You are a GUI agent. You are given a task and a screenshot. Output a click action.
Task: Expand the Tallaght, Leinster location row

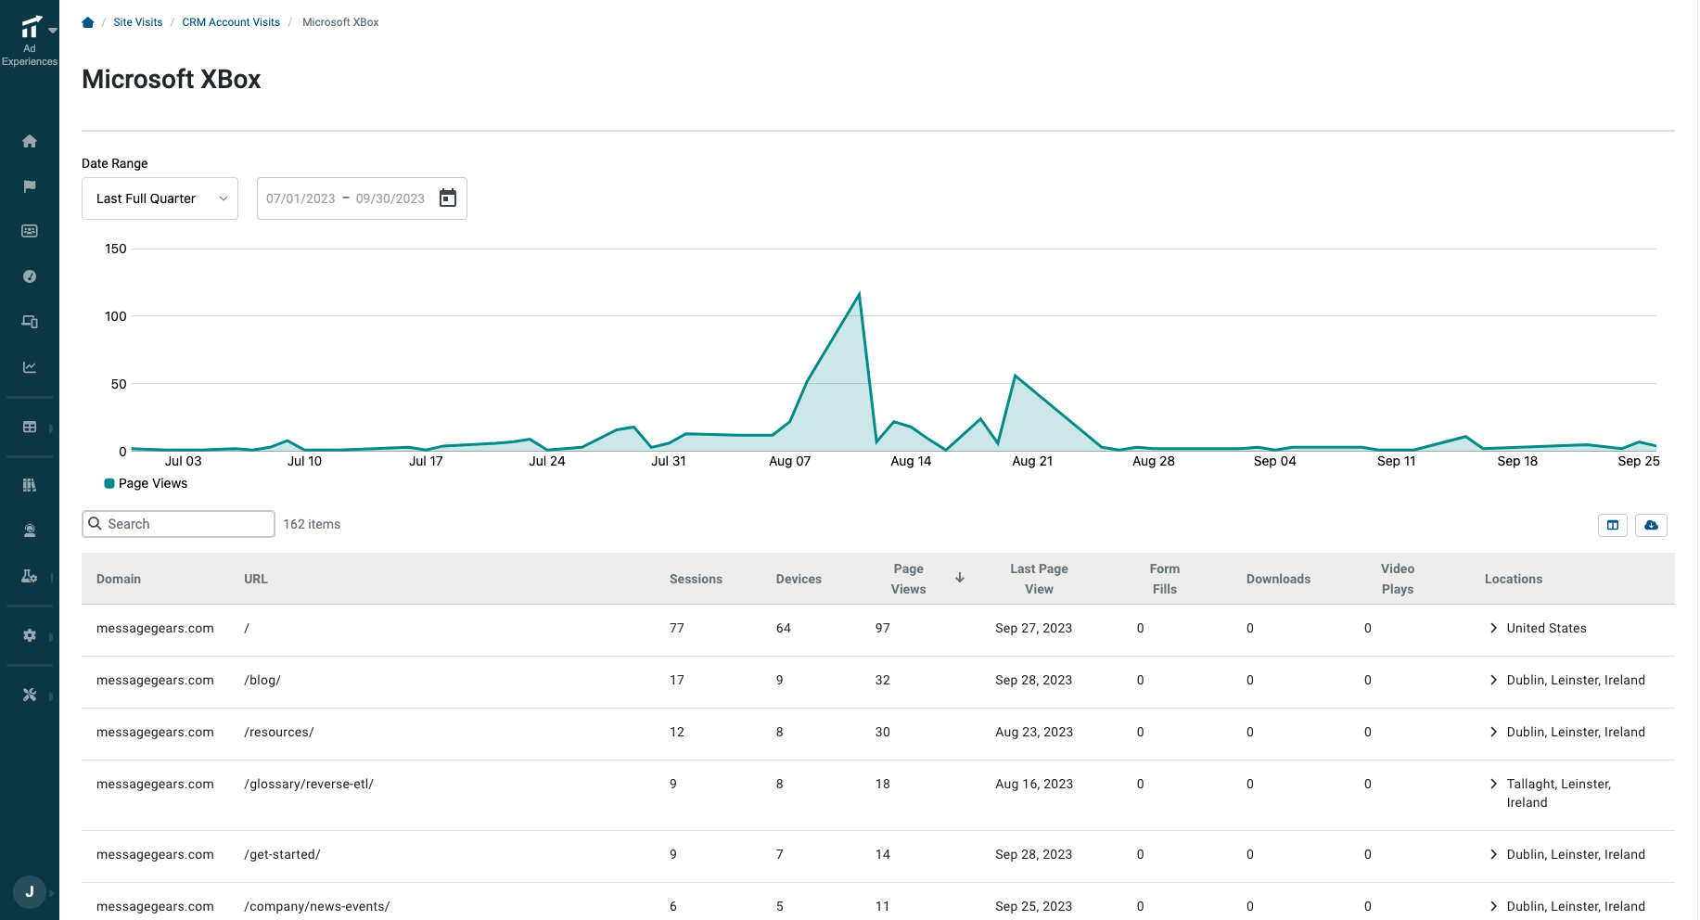pos(1493,784)
